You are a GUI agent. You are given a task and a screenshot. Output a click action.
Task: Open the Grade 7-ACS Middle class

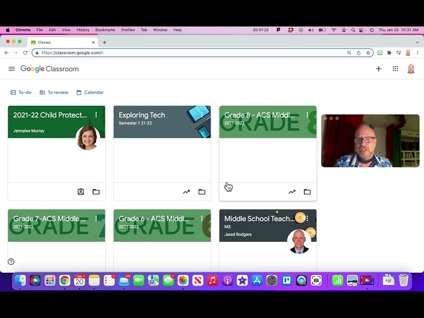pos(50,219)
